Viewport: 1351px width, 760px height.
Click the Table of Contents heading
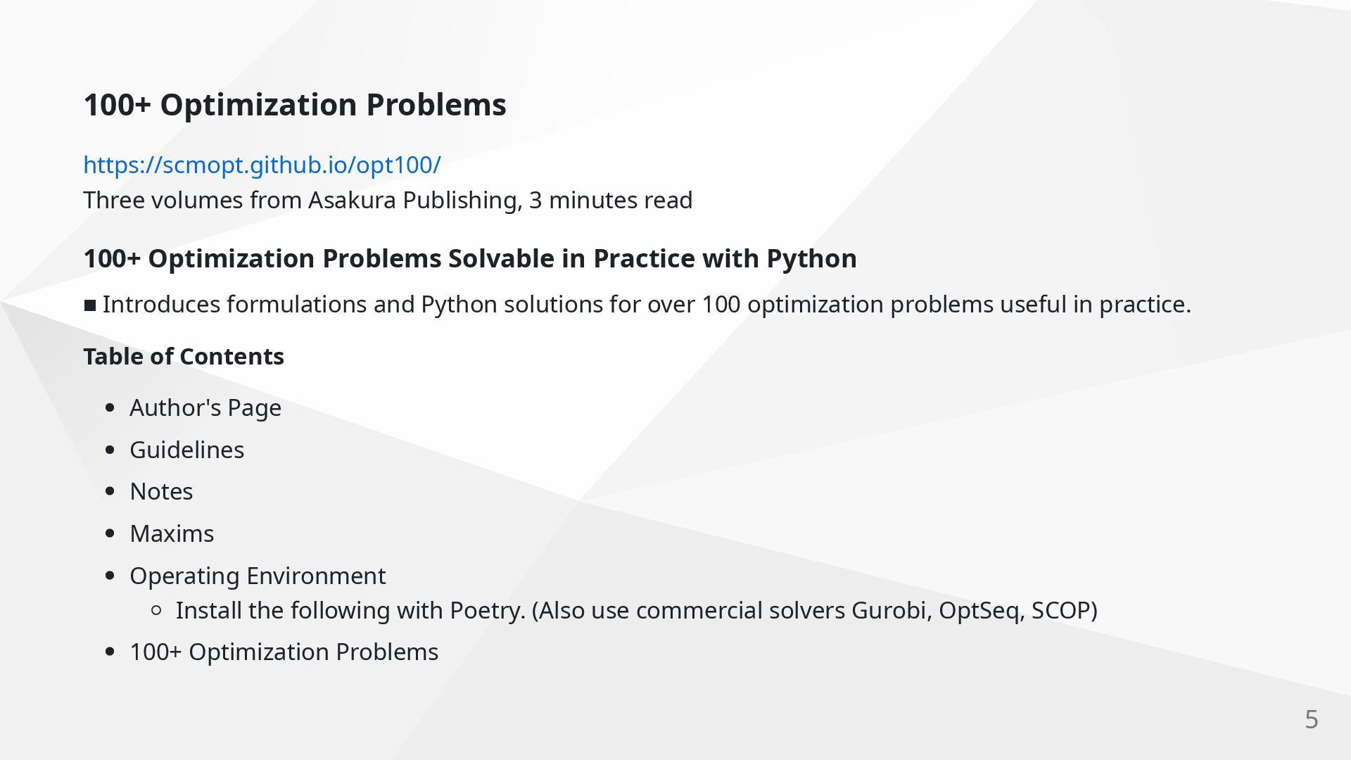184,357
